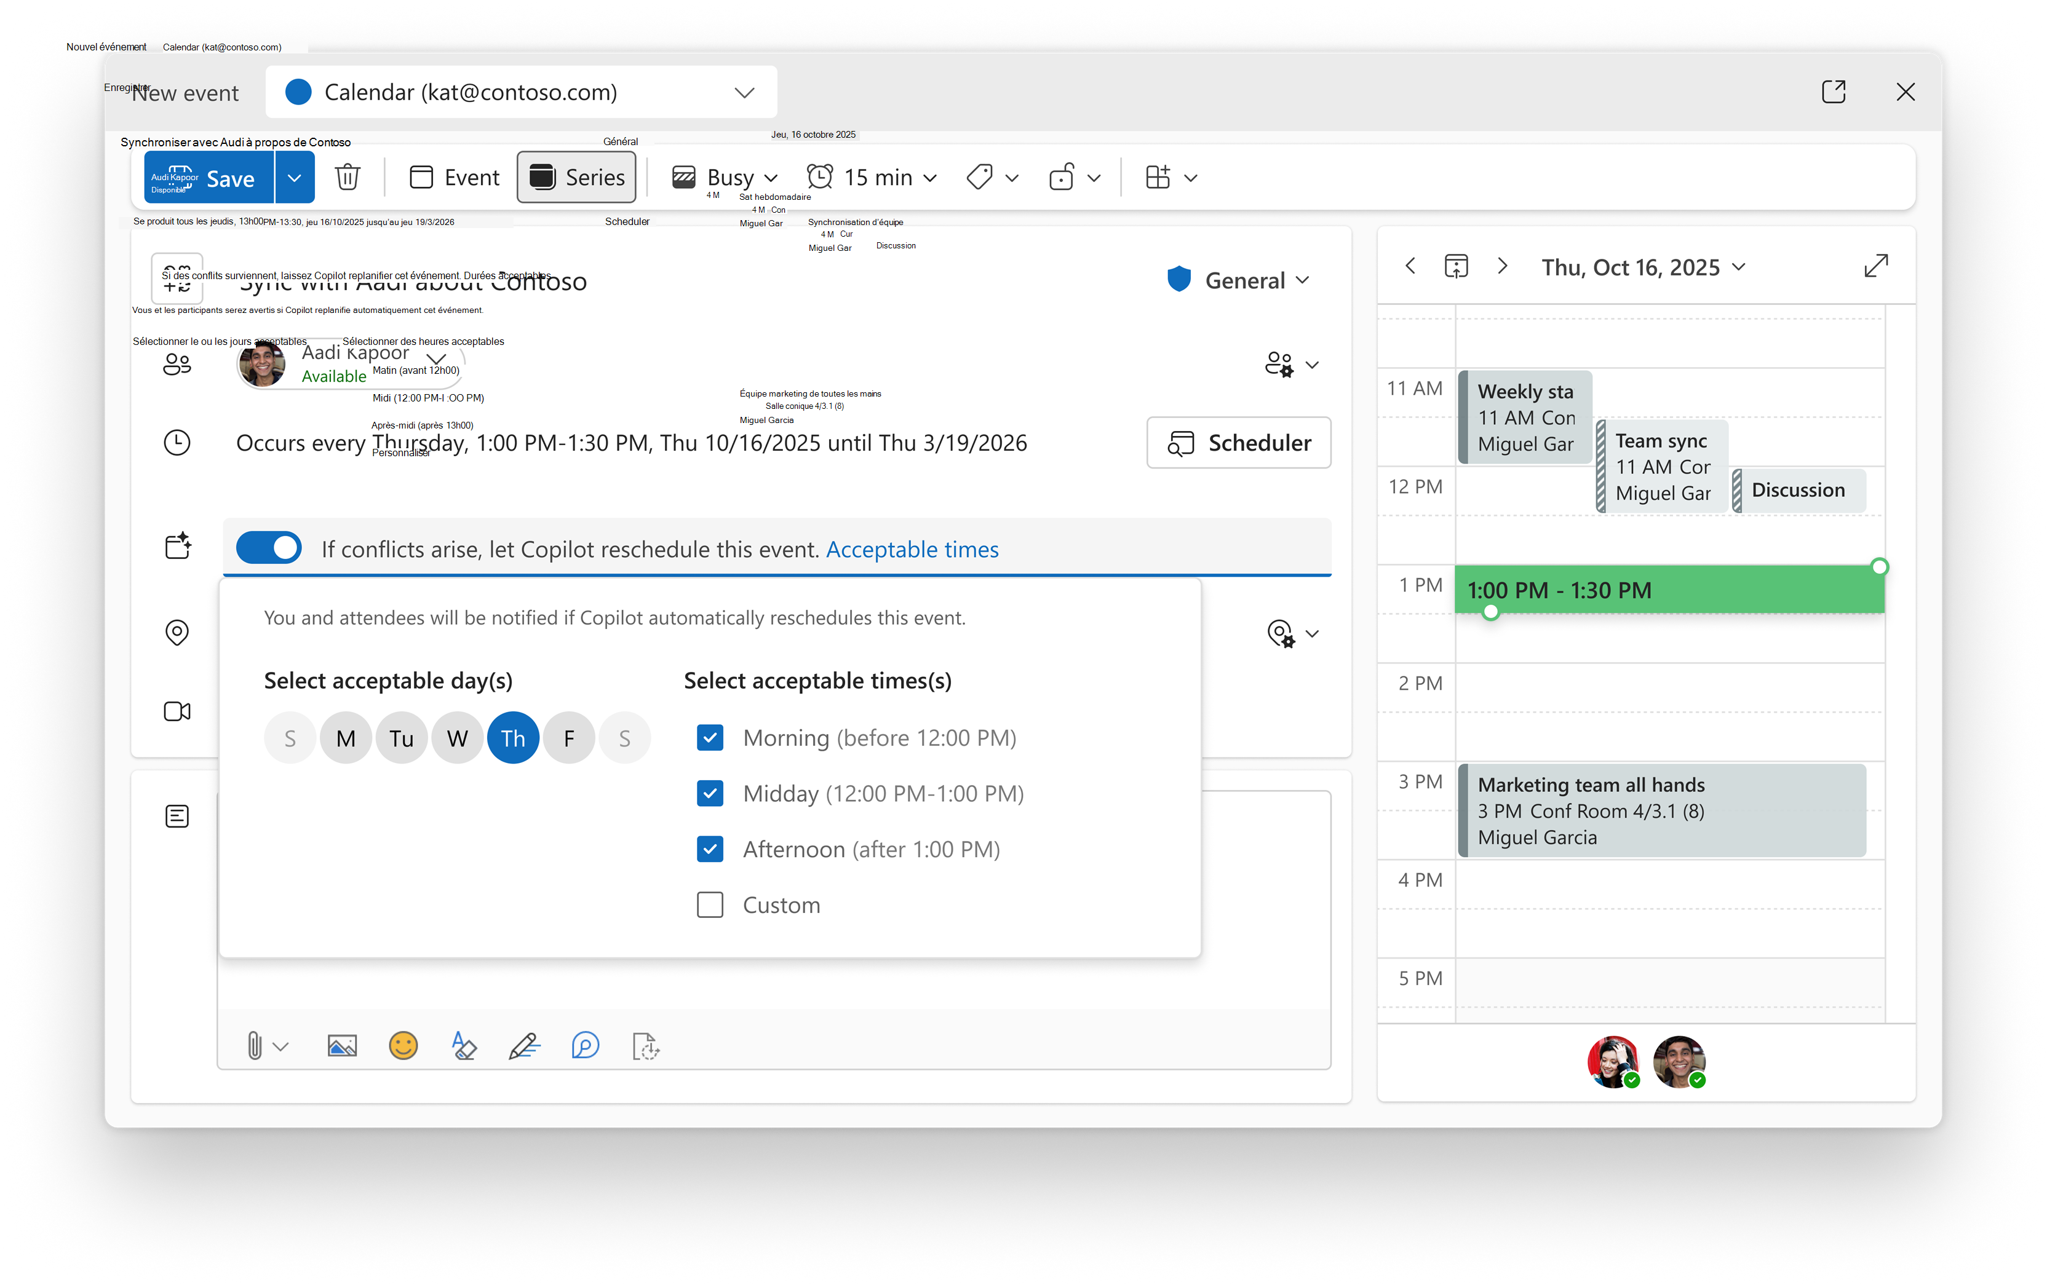Open the Calendar (kat@contoso.com) selector
2047x1285 pixels.
point(521,92)
